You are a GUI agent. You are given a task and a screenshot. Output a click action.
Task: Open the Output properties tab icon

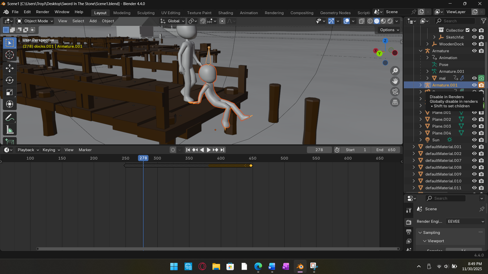[x=409, y=232]
